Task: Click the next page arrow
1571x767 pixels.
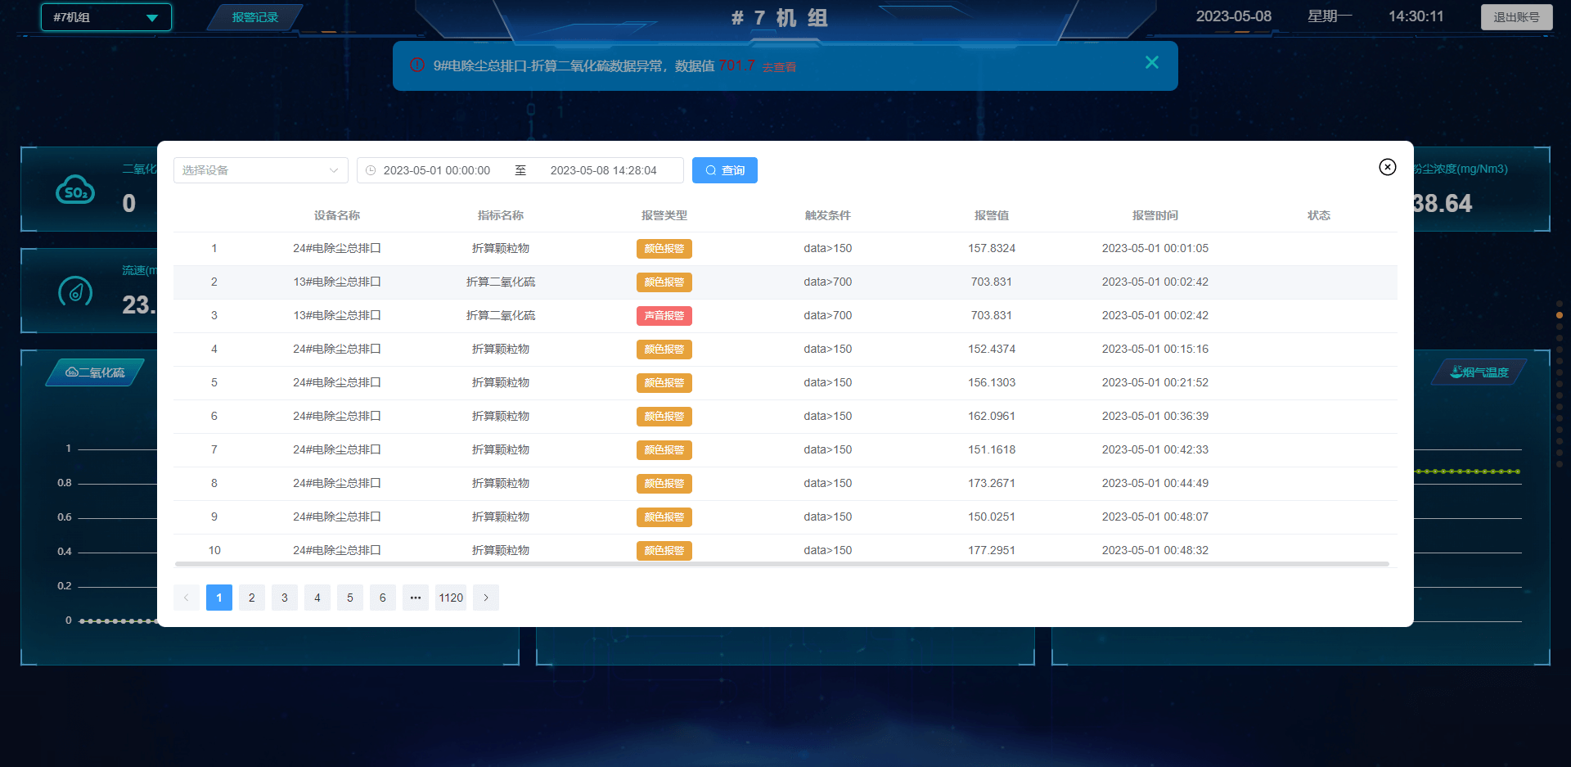Action: coord(486,598)
